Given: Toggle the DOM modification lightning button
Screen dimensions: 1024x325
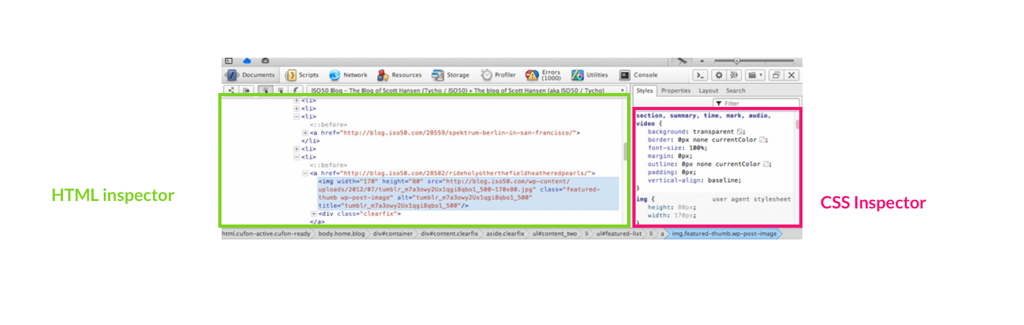Looking at the screenshot, I should tap(295, 90).
